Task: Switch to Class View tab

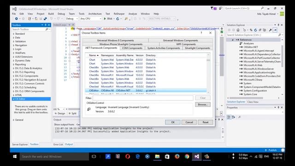Action: [253, 102]
